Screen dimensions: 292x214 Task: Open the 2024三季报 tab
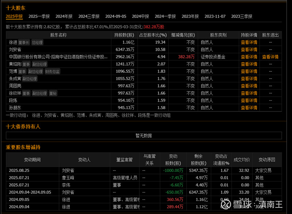(x=89, y=16)
